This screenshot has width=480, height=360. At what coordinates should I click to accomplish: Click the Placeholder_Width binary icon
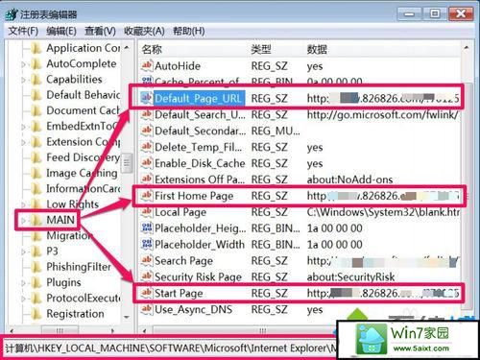pos(147,245)
